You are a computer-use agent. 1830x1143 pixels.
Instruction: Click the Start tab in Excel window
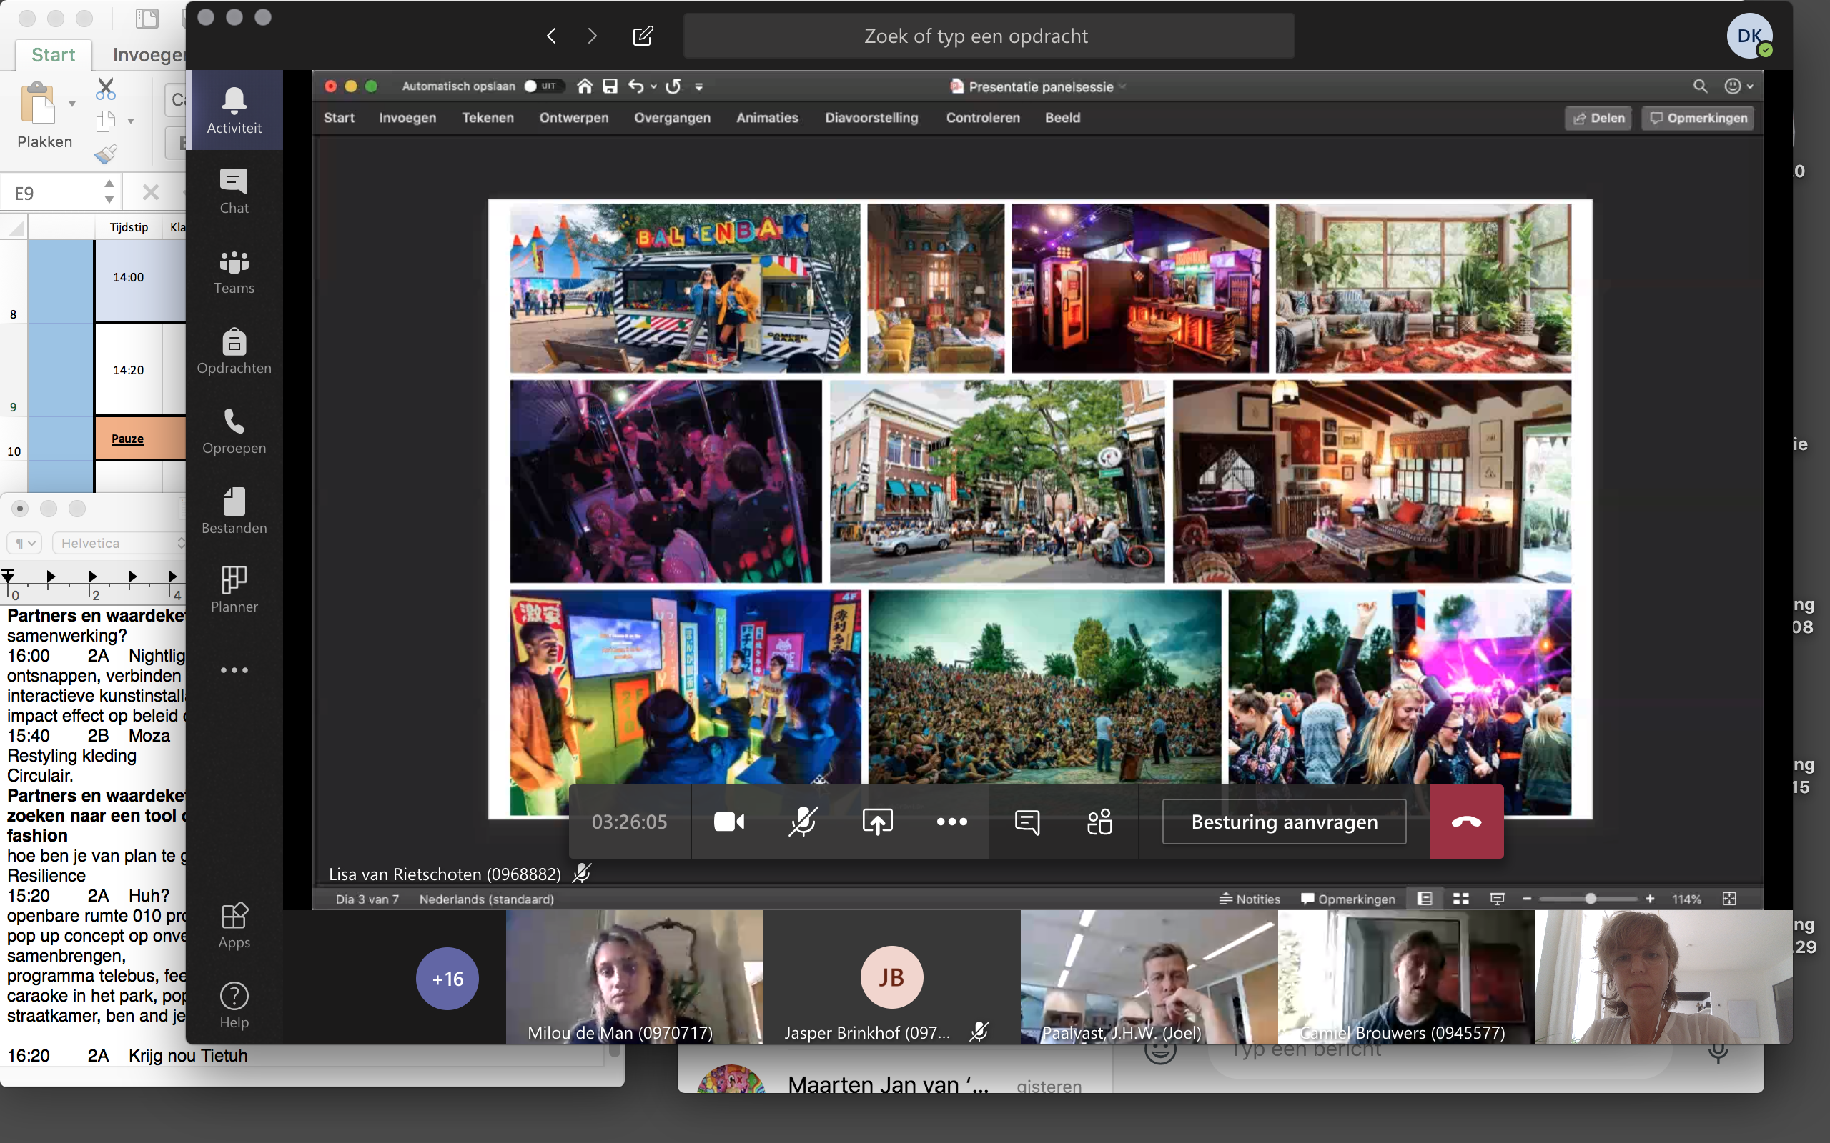pyautogui.click(x=53, y=54)
